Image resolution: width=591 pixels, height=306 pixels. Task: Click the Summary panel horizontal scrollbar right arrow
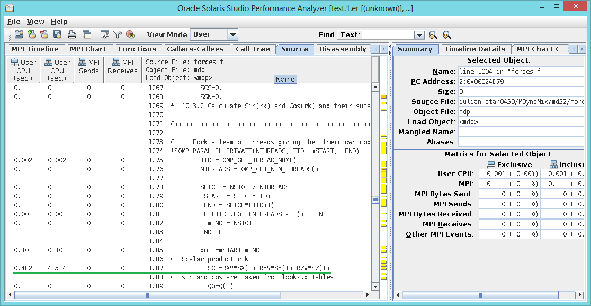tap(580, 295)
